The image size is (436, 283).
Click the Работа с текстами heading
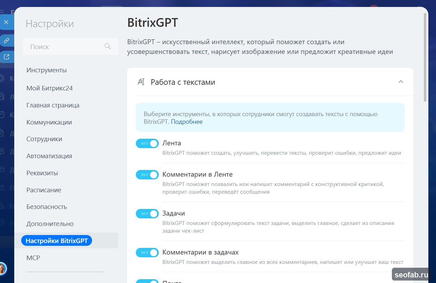pyautogui.click(x=183, y=82)
